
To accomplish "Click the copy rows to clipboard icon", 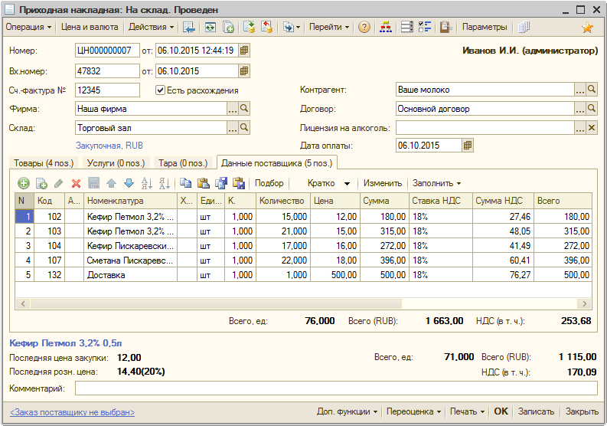I will coord(186,183).
